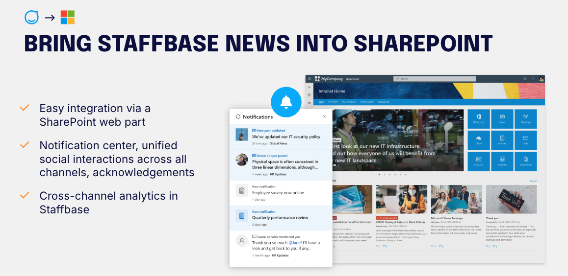
Task: Click the blue notification bell icon
Action: [x=286, y=102]
